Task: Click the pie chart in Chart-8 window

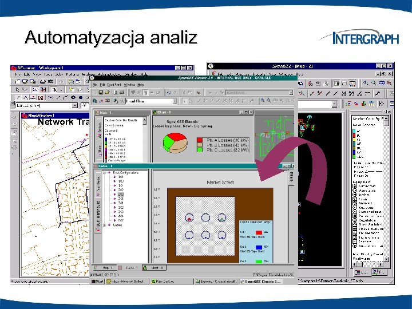Action: (x=175, y=142)
